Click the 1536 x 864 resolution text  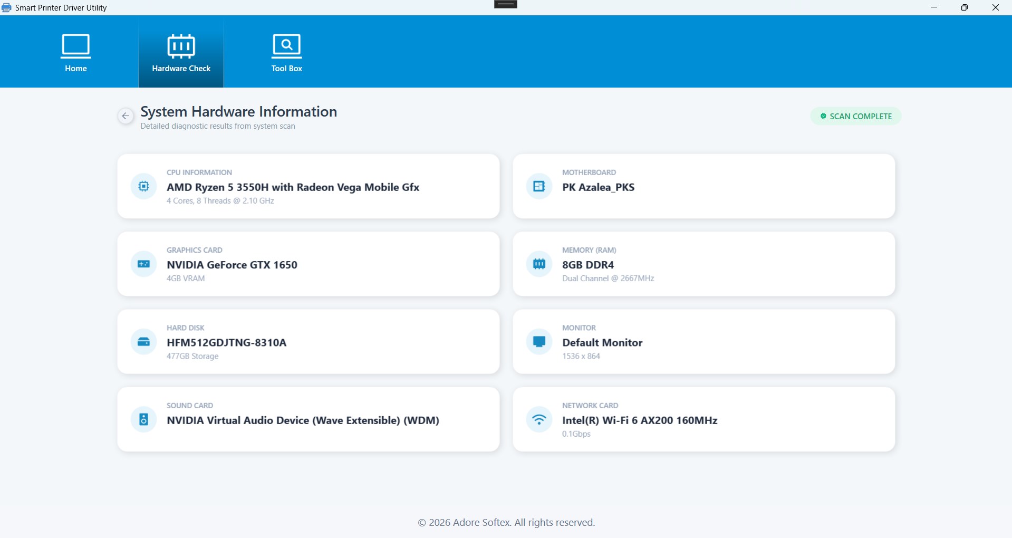(581, 357)
